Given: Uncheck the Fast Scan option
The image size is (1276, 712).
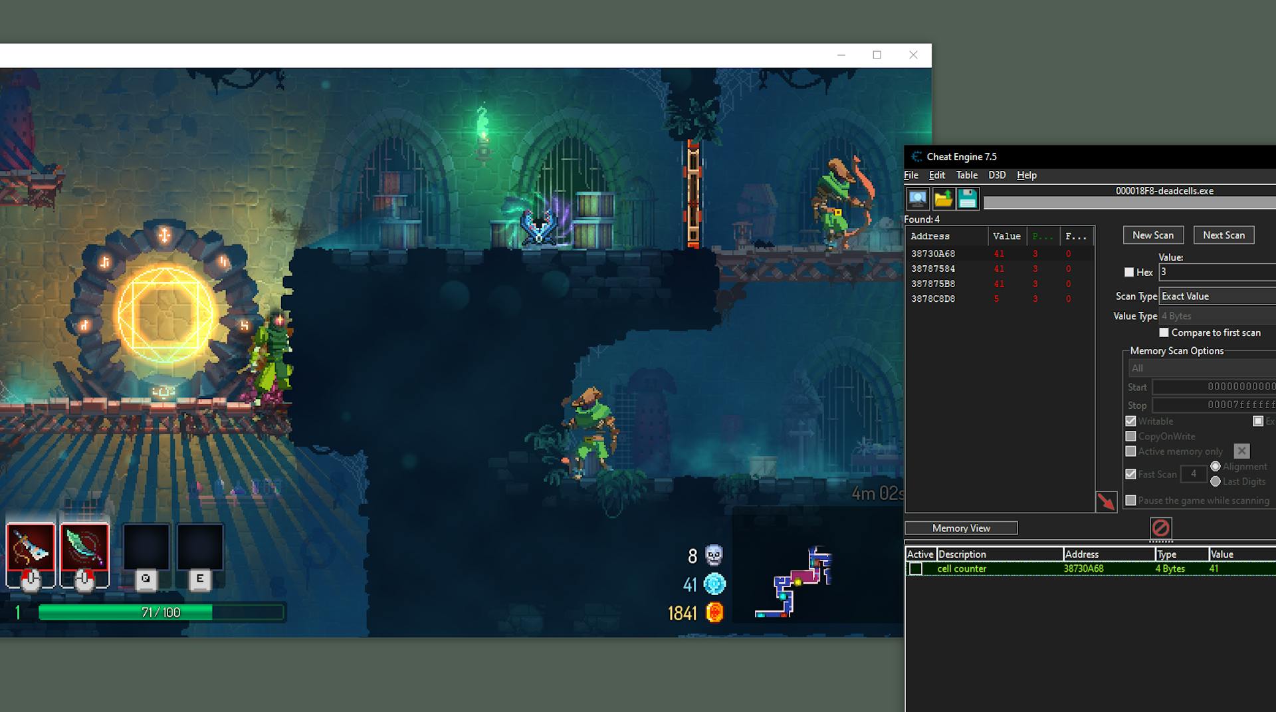Looking at the screenshot, I should [x=1131, y=474].
